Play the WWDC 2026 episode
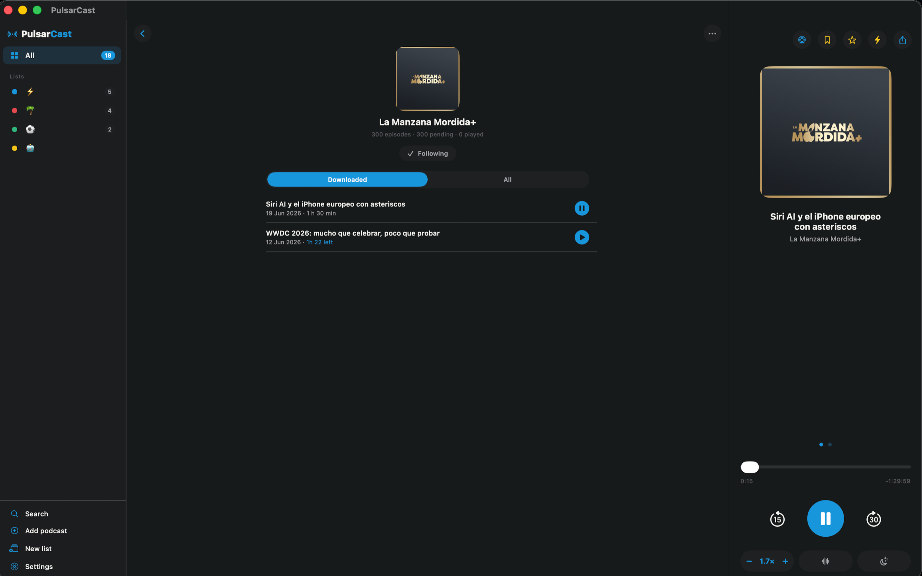922x576 pixels. [x=582, y=237]
